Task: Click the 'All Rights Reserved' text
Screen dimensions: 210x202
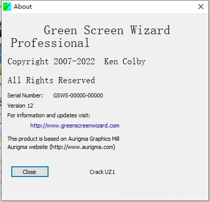Action: coord(51,80)
